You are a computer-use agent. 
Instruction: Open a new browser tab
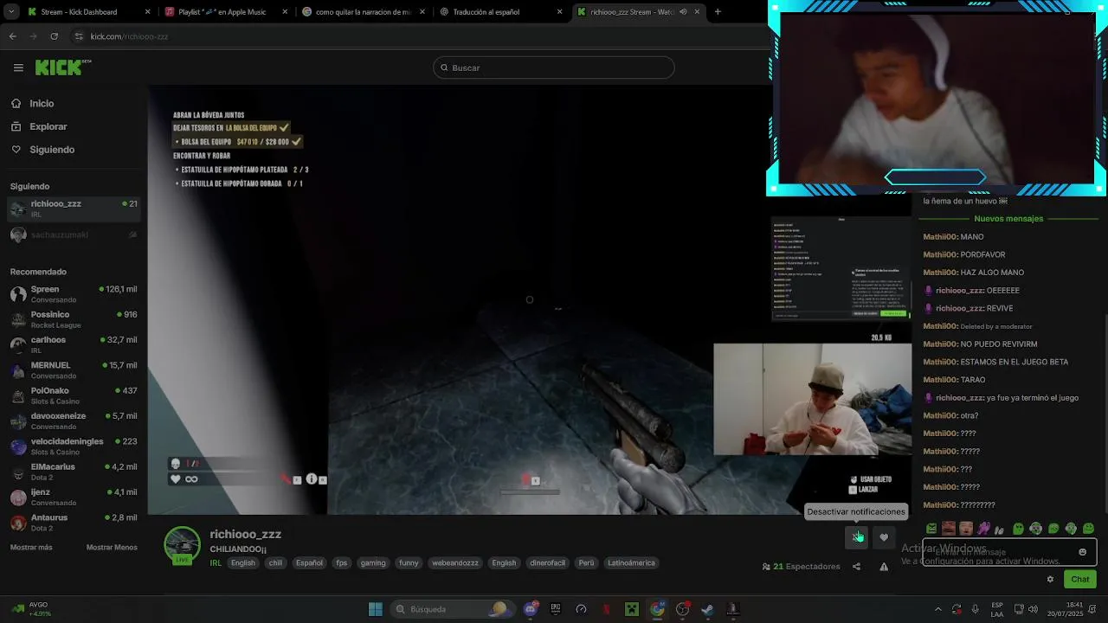click(718, 12)
